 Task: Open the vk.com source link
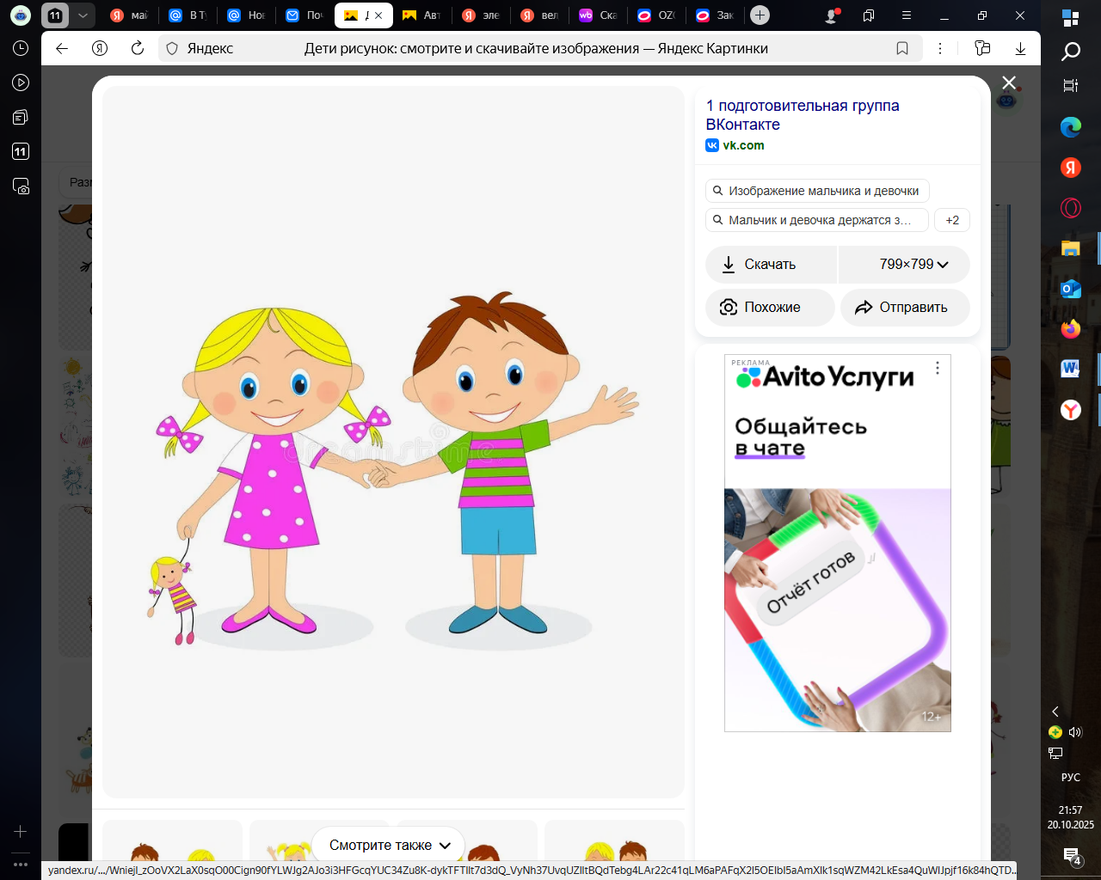click(x=743, y=145)
